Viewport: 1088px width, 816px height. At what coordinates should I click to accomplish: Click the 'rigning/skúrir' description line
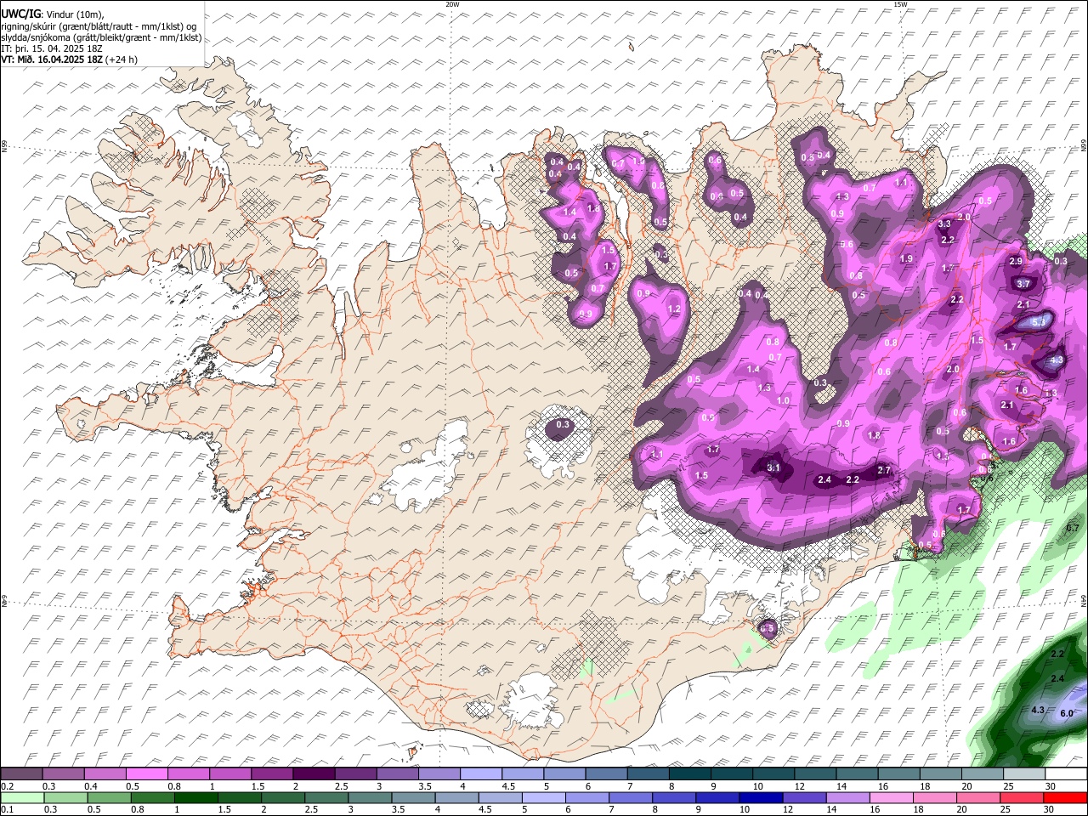click(x=99, y=26)
